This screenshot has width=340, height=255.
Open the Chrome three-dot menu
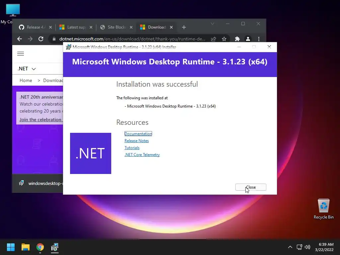point(259,39)
